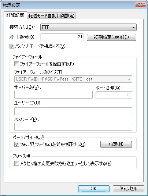This screenshot has height=196, width=148.
Task: Click the サーバー名 text field
Action: coord(53,95)
